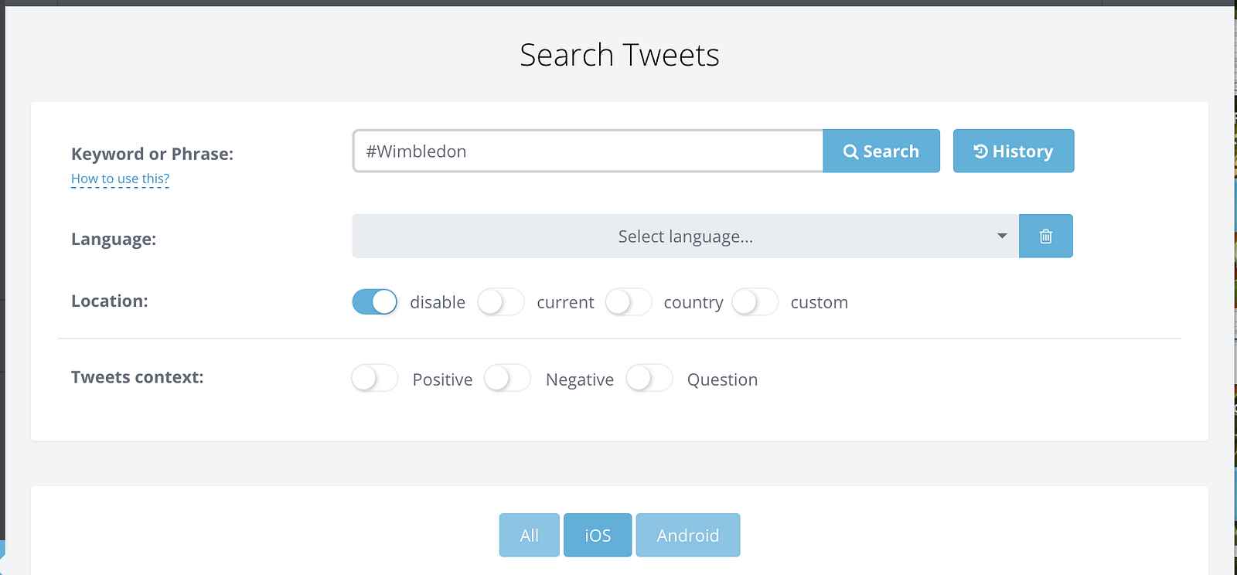
Task: Open 'How to use this?' help link
Action: (120, 179)
